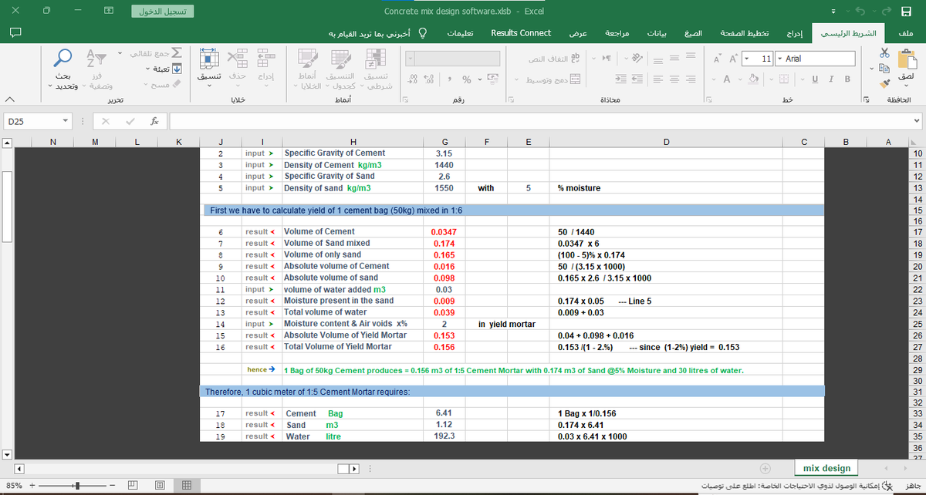Toggle Bold formatting
926x495 pixels.
click(847, 80)
